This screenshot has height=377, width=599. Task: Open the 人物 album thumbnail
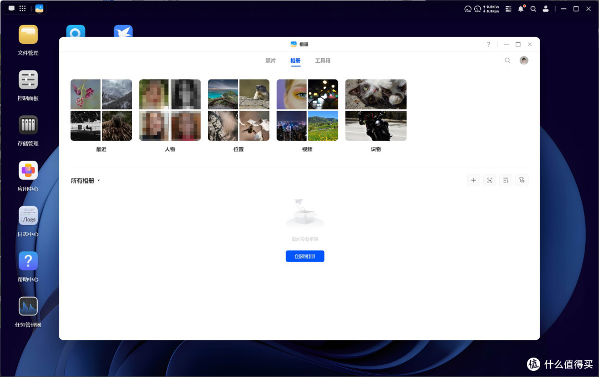[170, 110]
